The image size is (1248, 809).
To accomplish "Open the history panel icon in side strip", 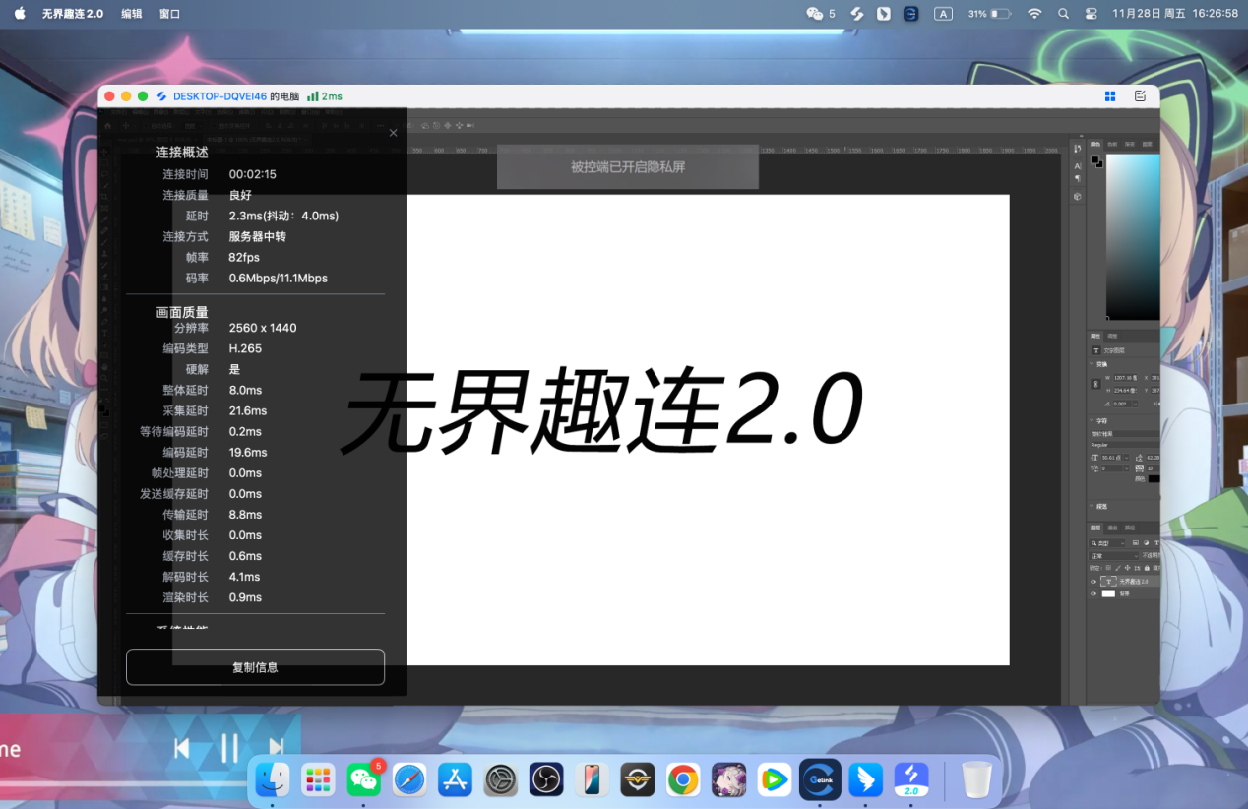I will click(x=1078, y=149).
